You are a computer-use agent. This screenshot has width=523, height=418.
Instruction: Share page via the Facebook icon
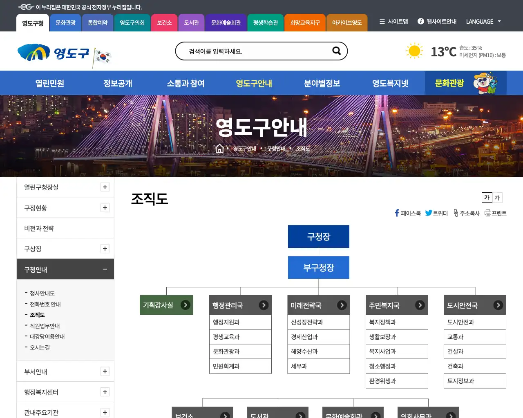tap(396, 213)
